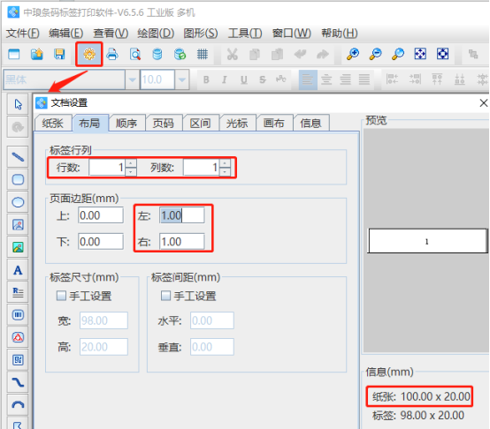
Task: Decrease the column count stepper
Action: pyautogui.click(x=225, y=172)
